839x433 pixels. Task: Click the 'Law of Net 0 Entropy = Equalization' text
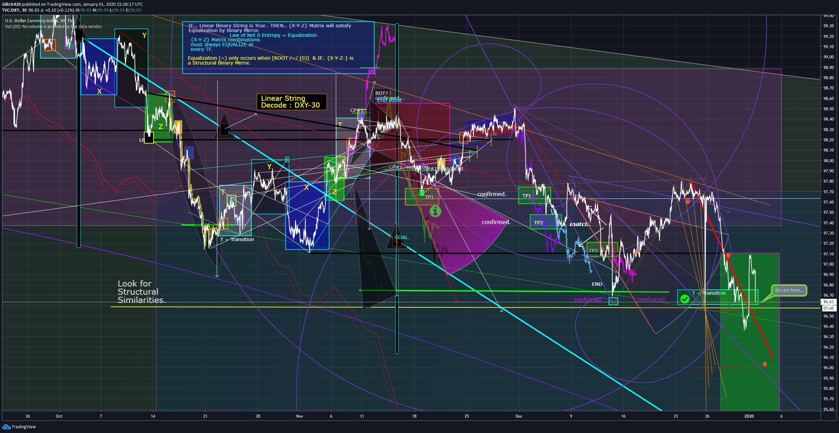273,35
